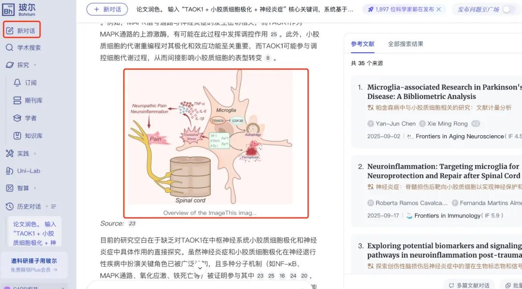Open the 学者 scholar cap icon
Image resolution: width=522 pixels, height=289 pixels.
(17, 118)
